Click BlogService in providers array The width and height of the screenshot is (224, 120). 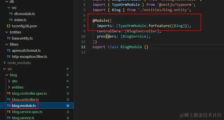coord(134,36)
